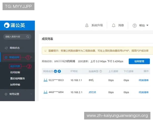153x122 pixels.
Task: Click the 蒲公英 logo icon
Action: click(x=7, y=25)
